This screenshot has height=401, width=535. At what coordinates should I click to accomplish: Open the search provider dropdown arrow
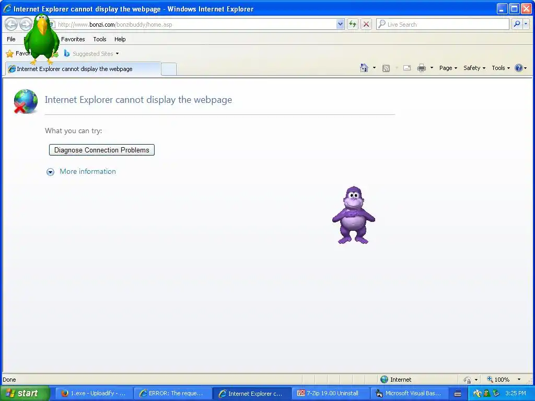pyautogui.click(x=526, y=24)
